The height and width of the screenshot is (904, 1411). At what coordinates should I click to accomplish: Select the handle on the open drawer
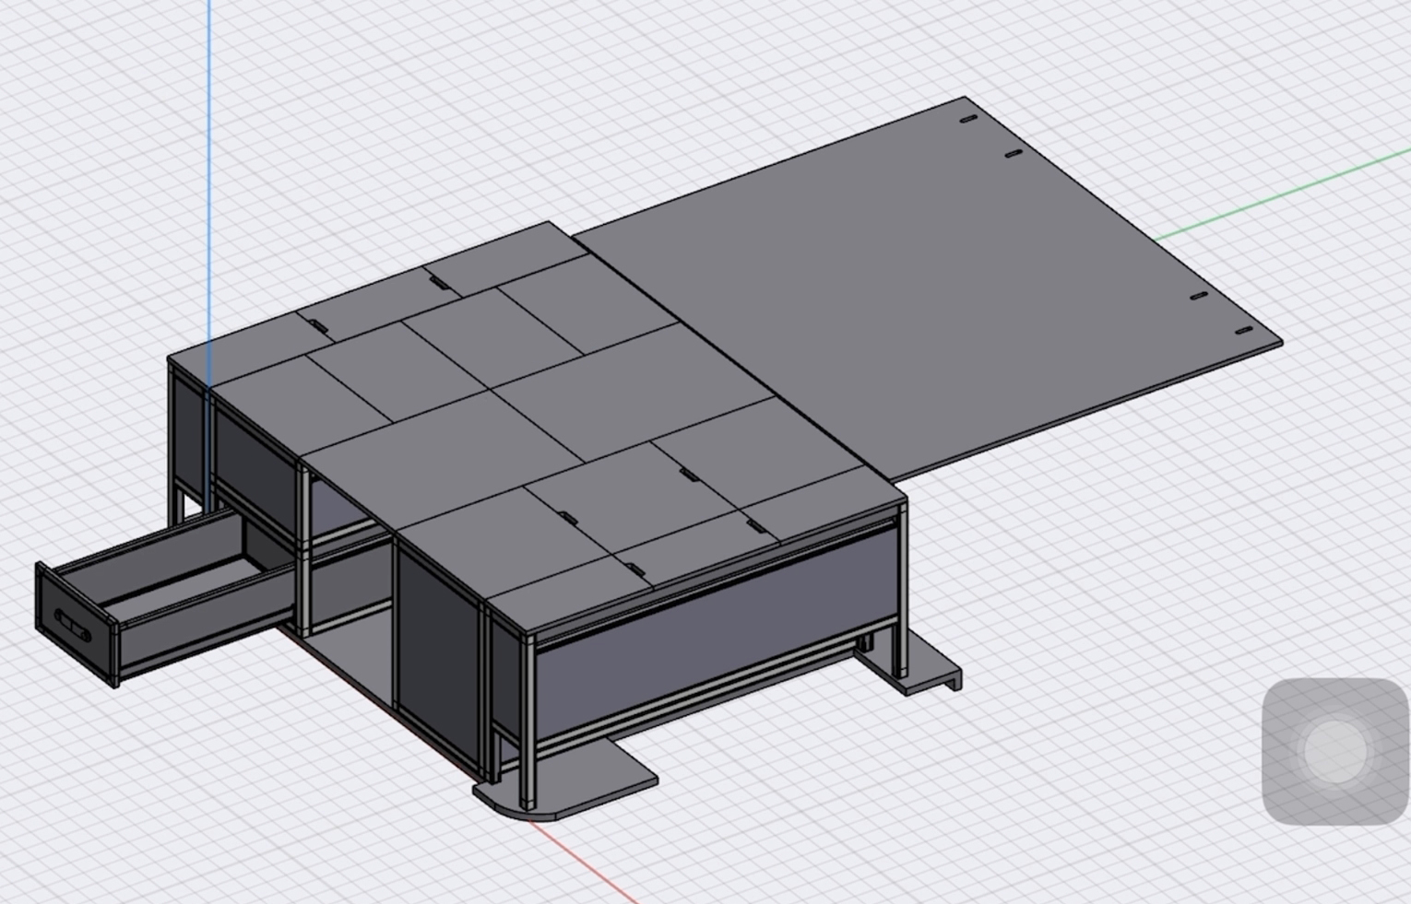73,624
